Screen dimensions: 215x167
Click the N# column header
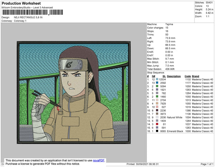coord(153,76)
